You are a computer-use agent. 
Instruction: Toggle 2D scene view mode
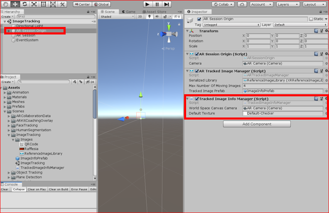[140, 17]
